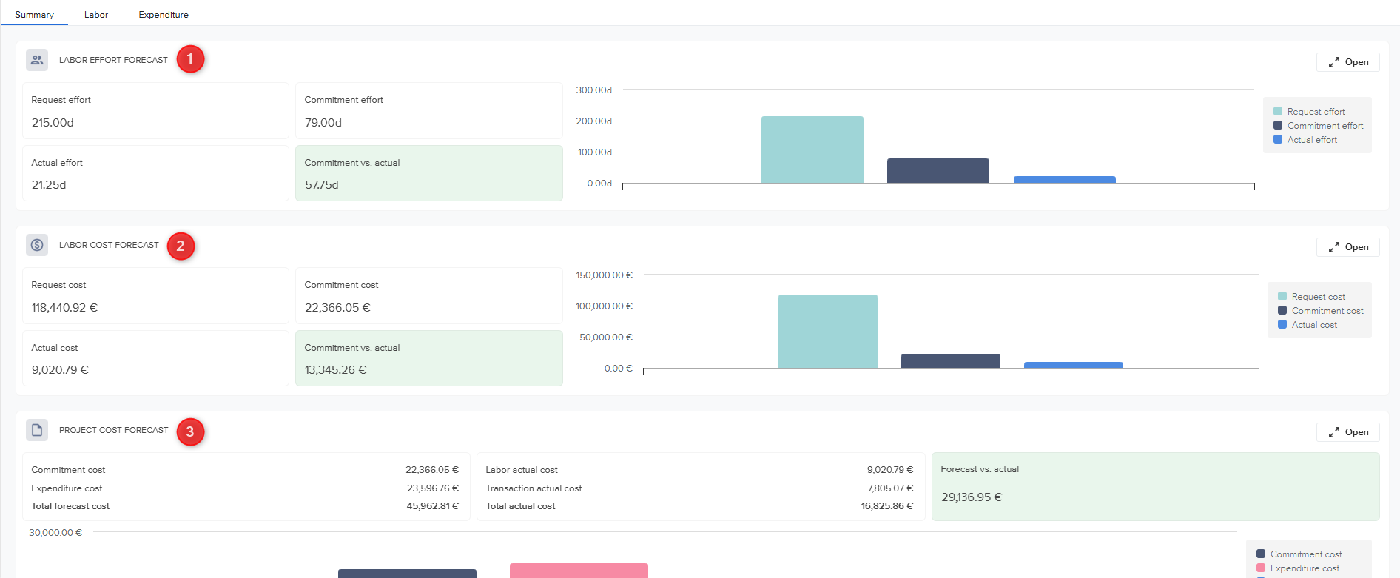Click the red number 2 badge
Image resolution: width=1400 pixels, height=578 pixels.
pyautogui.click(x=181, y=246)
